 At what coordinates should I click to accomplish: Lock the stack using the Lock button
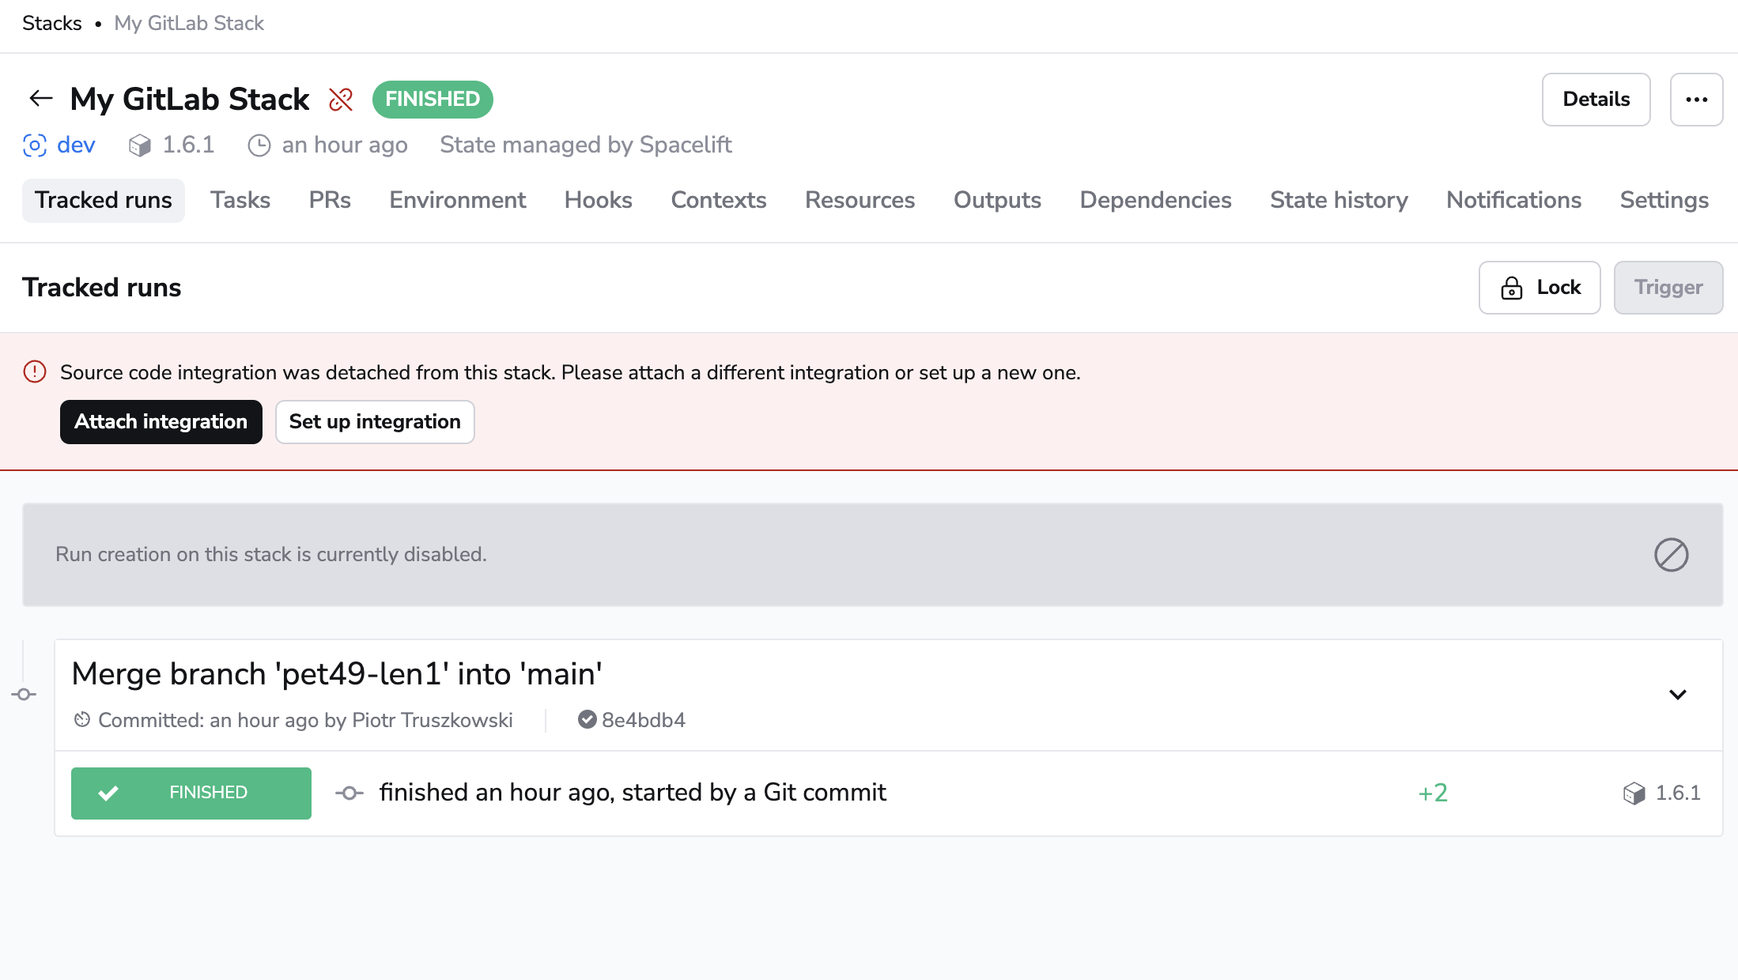click(1539, 288)
